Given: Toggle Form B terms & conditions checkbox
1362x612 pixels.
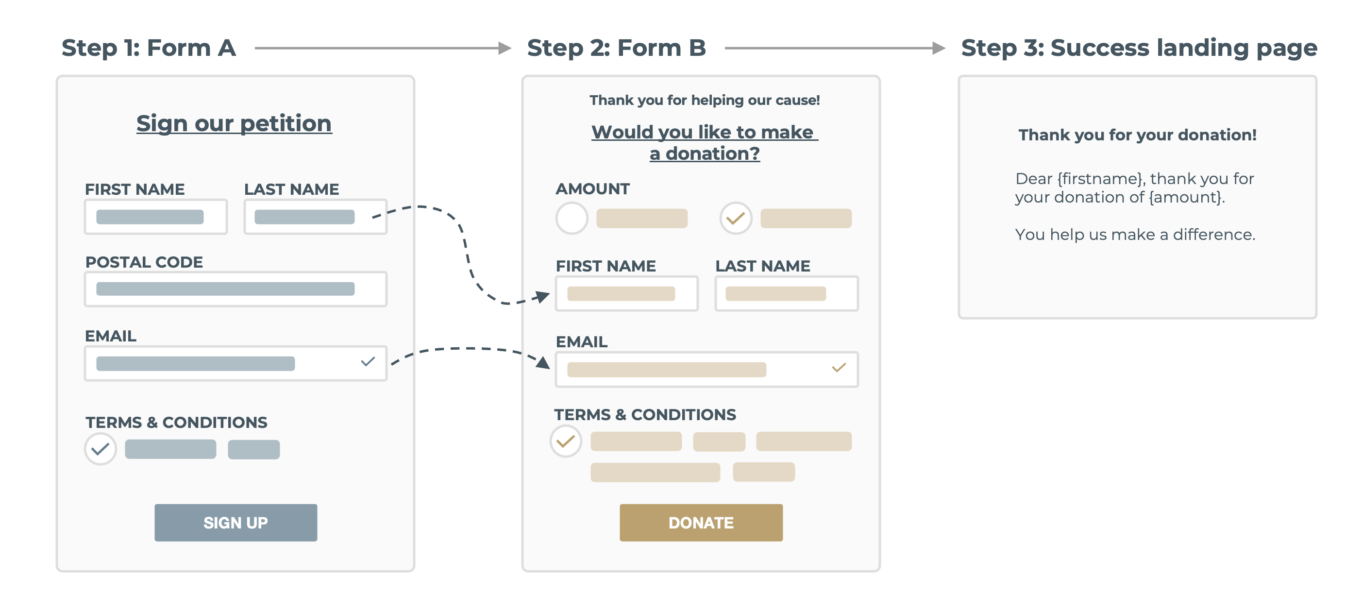Looking at the screenshot, I should click(566, 441).
